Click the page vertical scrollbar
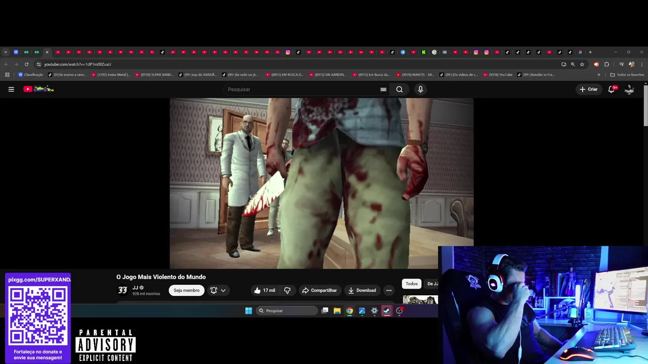648x364 pixels. (645, 106)
